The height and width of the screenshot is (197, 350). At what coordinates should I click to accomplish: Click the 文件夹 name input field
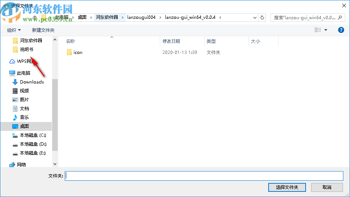point(204,176)
